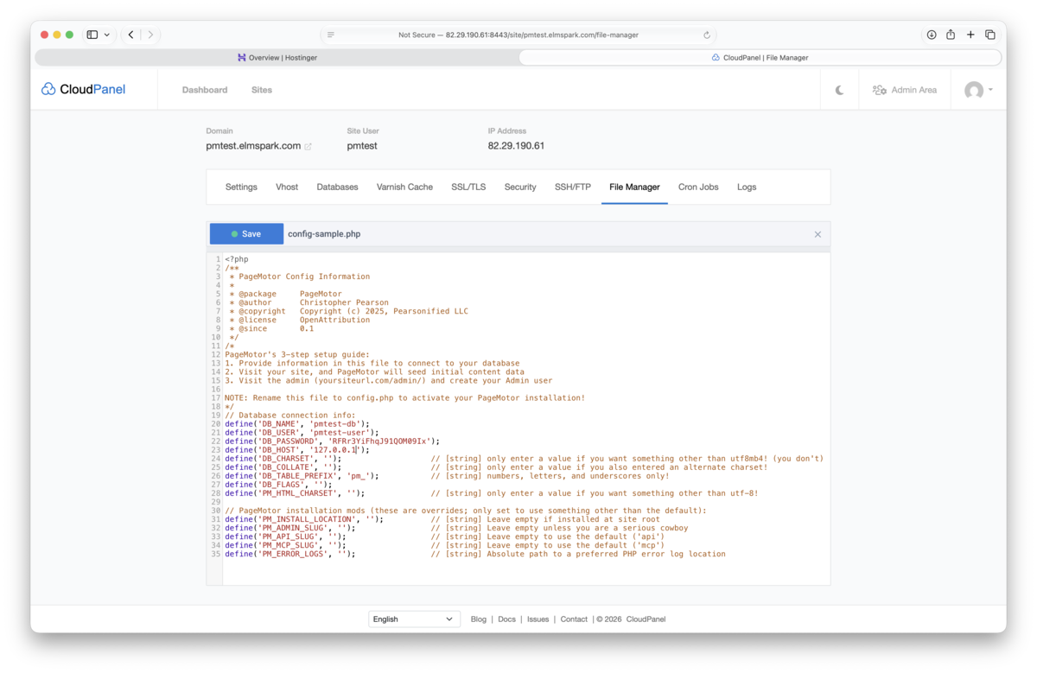Open the Contact footer link
The width and height of the screenshot is (1037, 673).
[574, 619]
